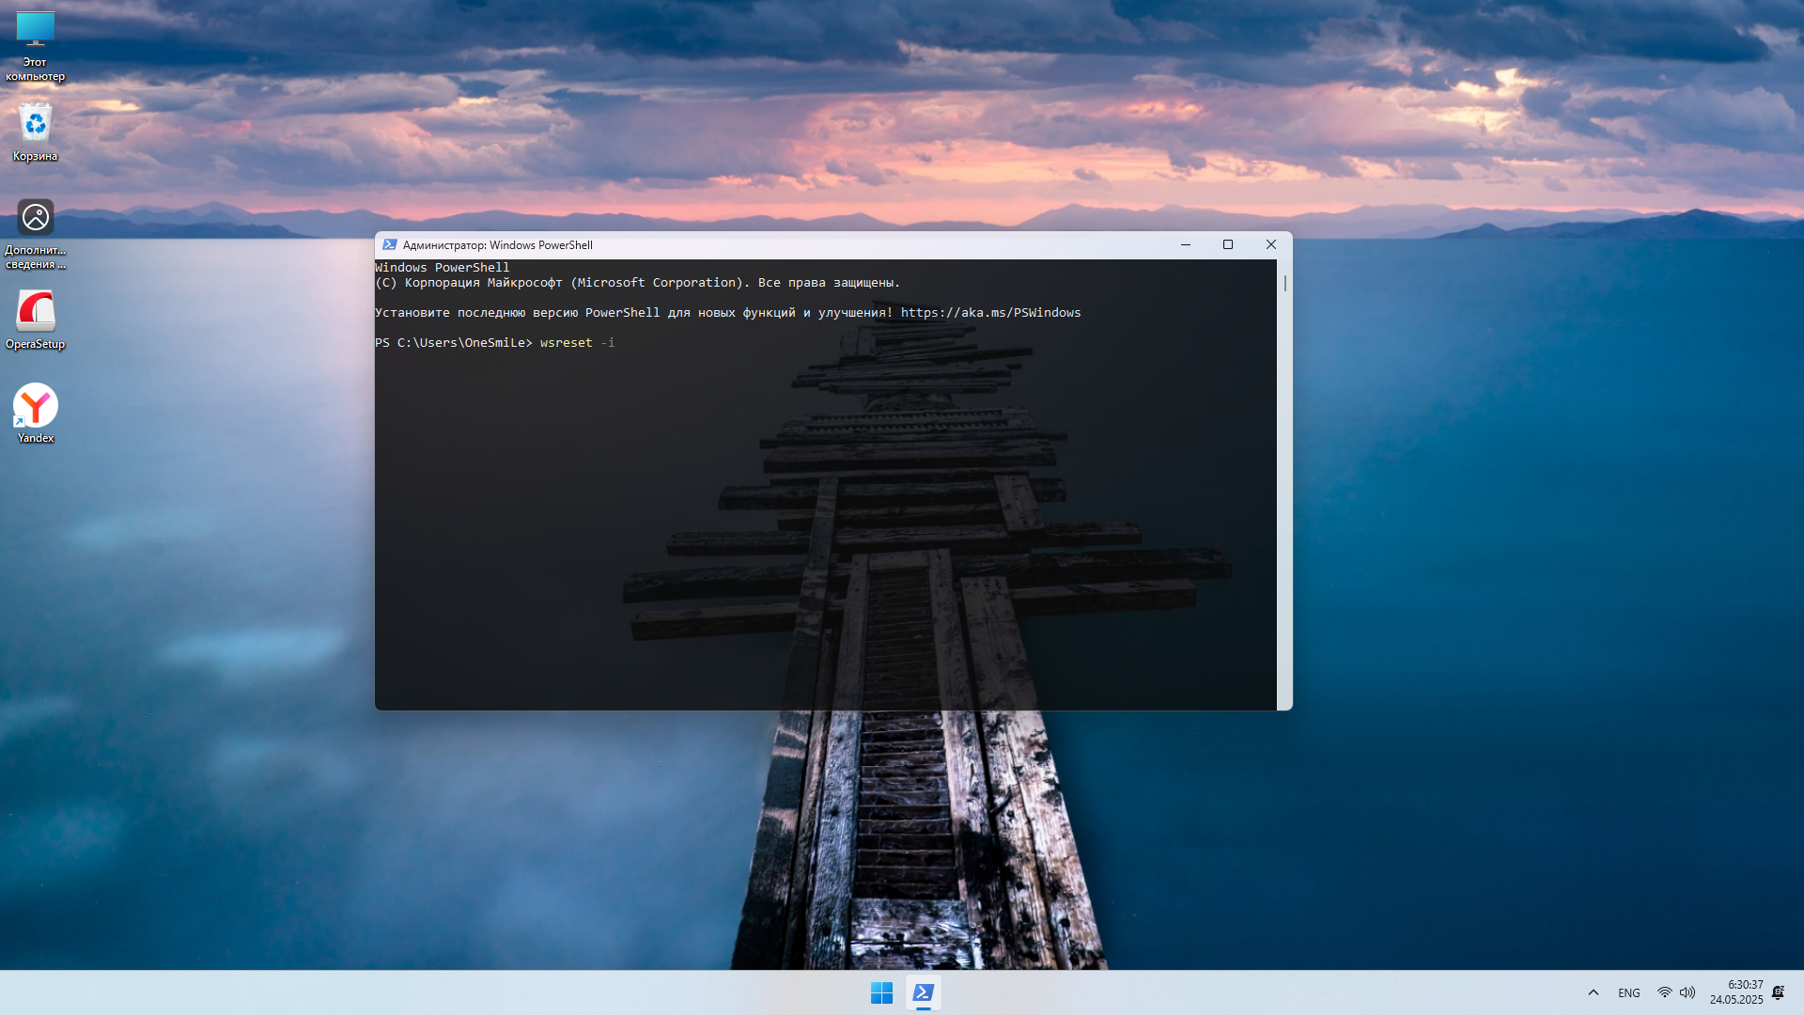Open the notification bell icon
Image resolution: width=1804 pixels, height=1015 pixels.
pyautogui.click(x=1778, y=992)
